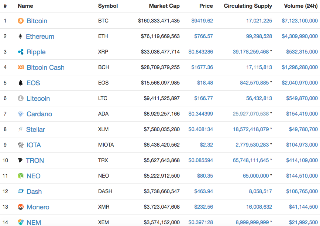Sort by the Symbol column header
This screenshot has width=320, height=226.
point(108,6)
